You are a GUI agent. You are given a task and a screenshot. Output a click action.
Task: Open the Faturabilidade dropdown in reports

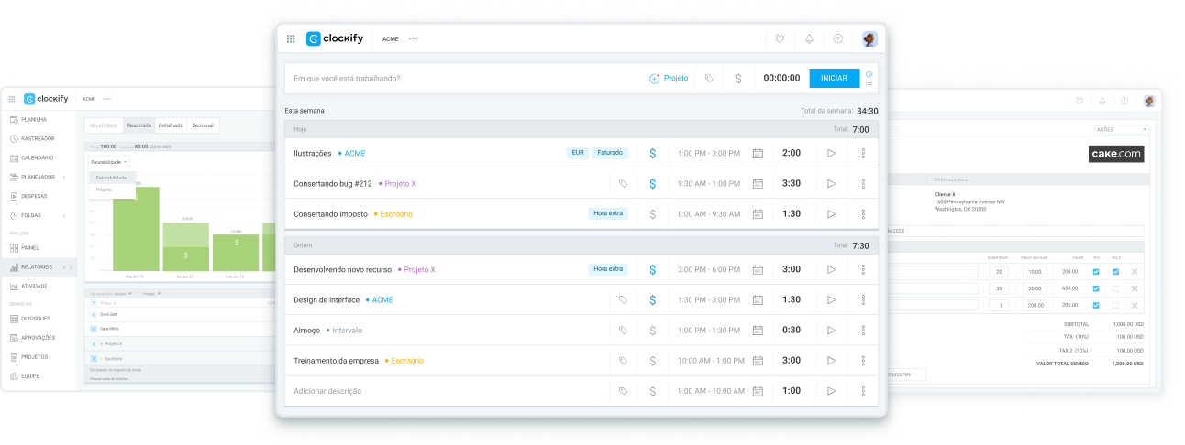(109, 162)
